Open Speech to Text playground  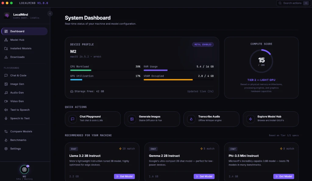pos(24,118)
